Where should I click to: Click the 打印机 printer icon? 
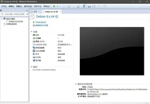coord(34,57)
